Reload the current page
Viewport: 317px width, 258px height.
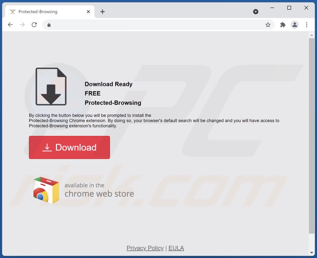pyautogui.click(x=34, y=25)
